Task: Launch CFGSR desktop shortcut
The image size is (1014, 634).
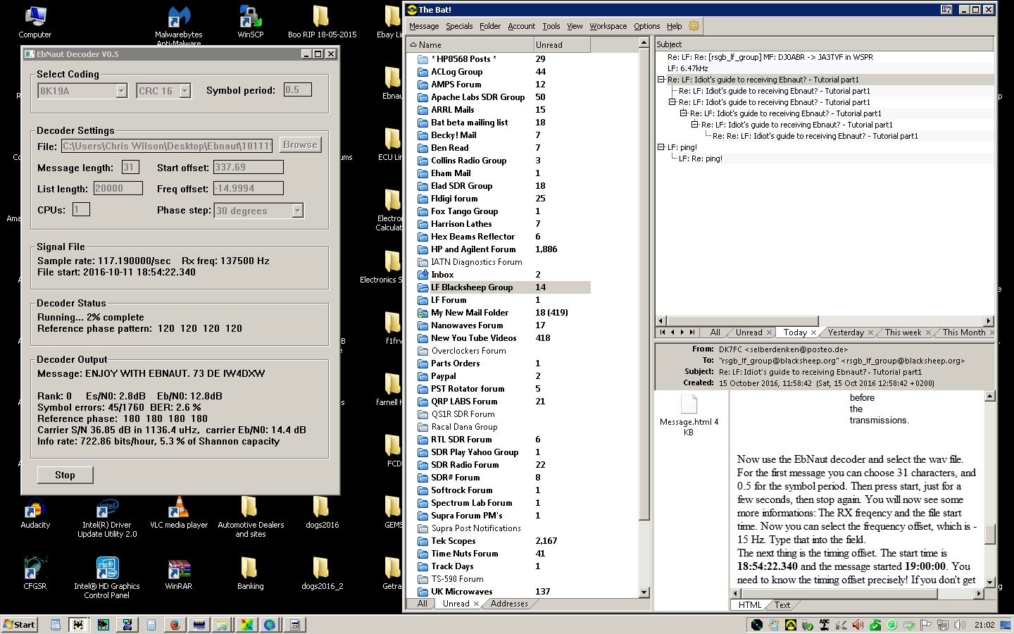Action: click(x=35, y=574)
